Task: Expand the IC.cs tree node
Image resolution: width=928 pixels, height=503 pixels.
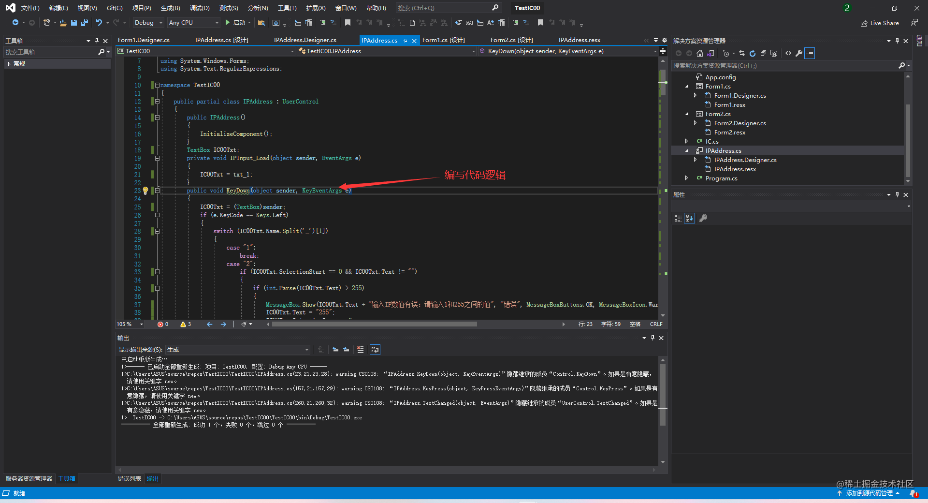Action: (x=687, y=142)
